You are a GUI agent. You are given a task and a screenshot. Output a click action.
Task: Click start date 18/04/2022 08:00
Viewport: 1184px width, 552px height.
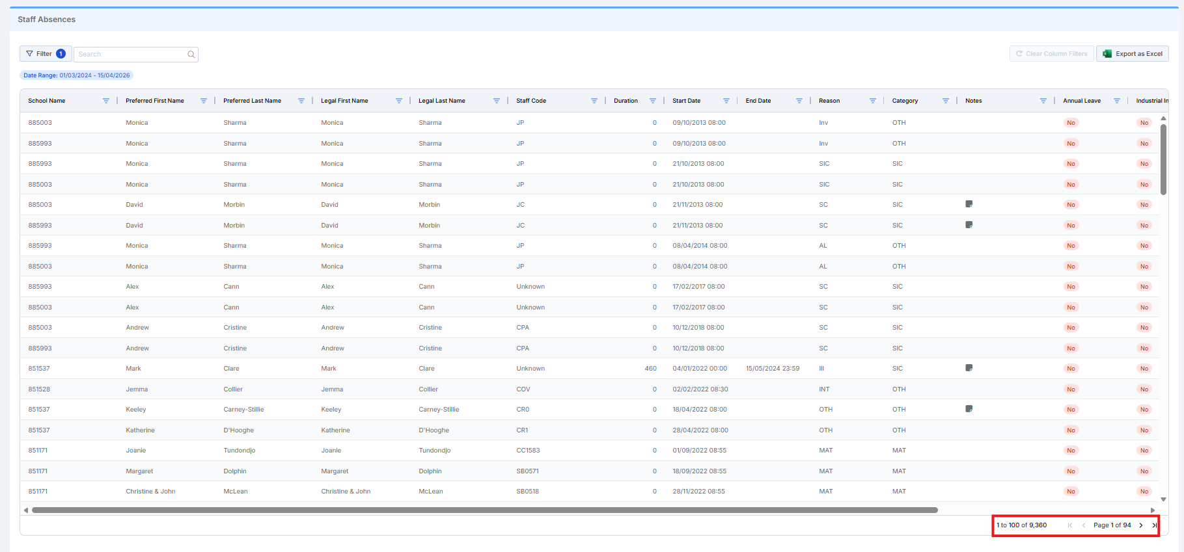[700, 410]
